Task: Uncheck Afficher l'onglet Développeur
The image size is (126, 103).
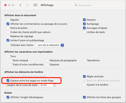Action: [8, 97]
